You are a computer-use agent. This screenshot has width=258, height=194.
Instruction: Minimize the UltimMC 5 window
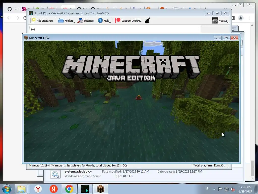click(x=209, y=13)
